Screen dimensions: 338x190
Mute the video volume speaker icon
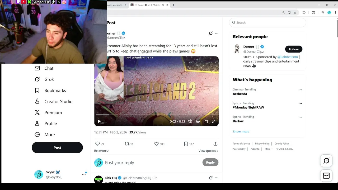click(x=190, y=121)
